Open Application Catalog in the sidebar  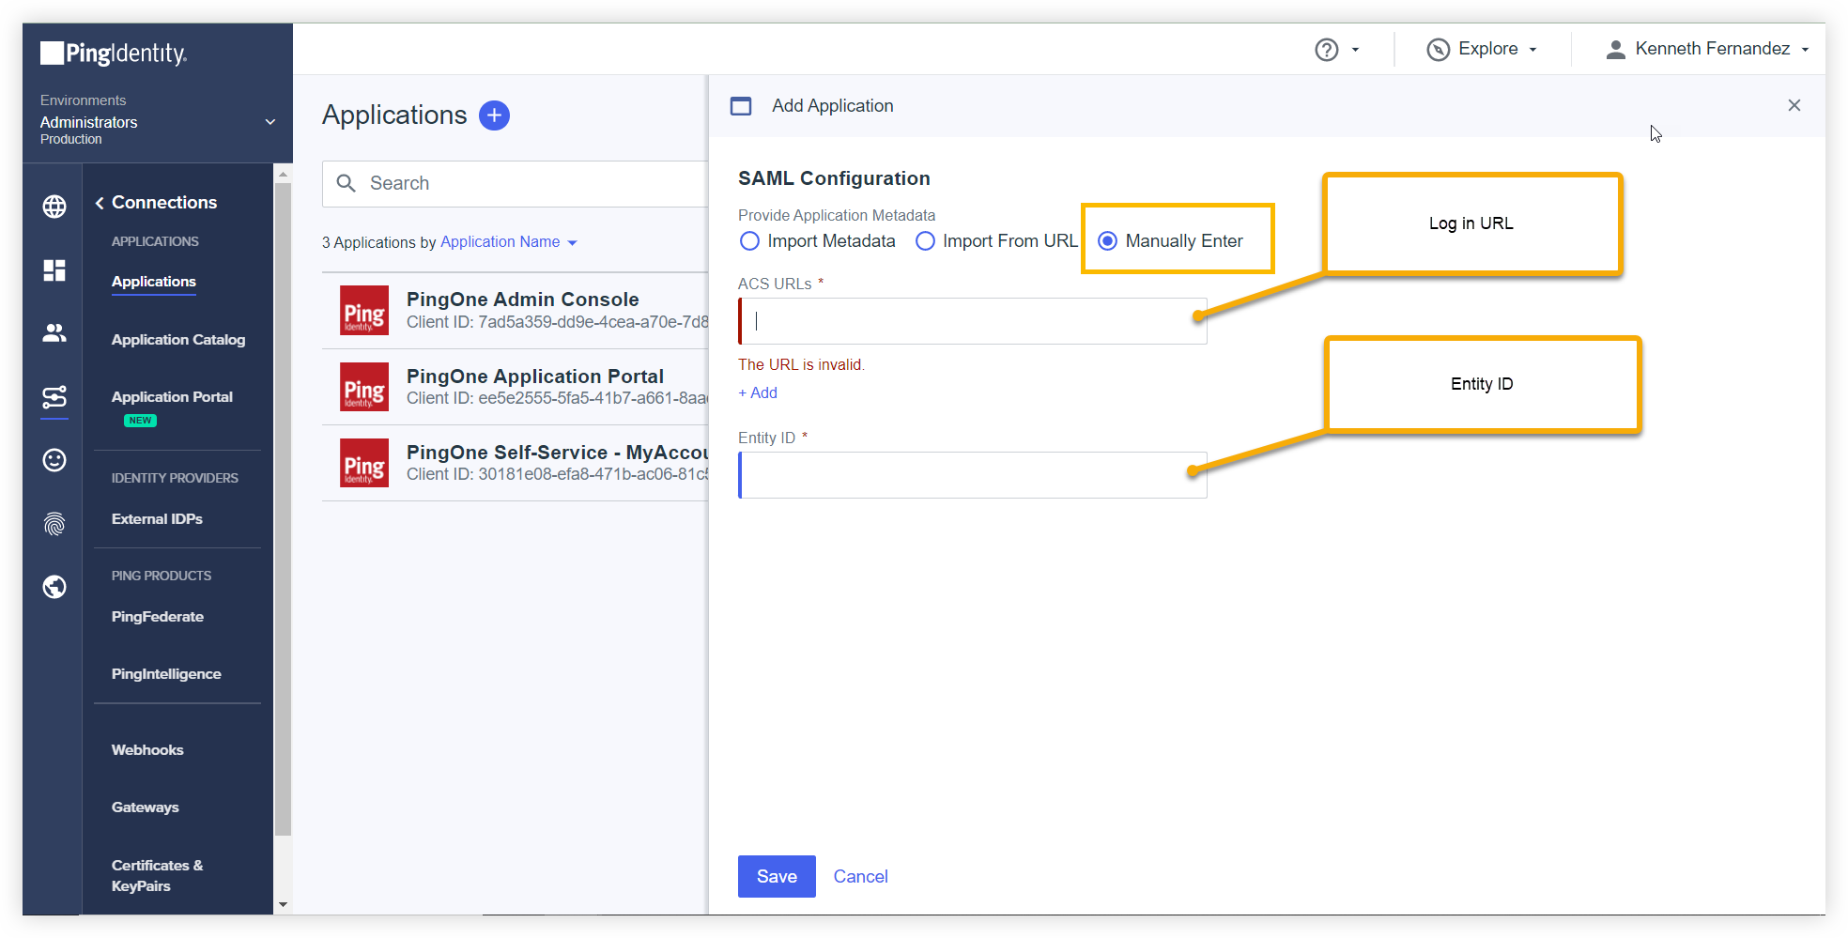(x=178, y=340)
